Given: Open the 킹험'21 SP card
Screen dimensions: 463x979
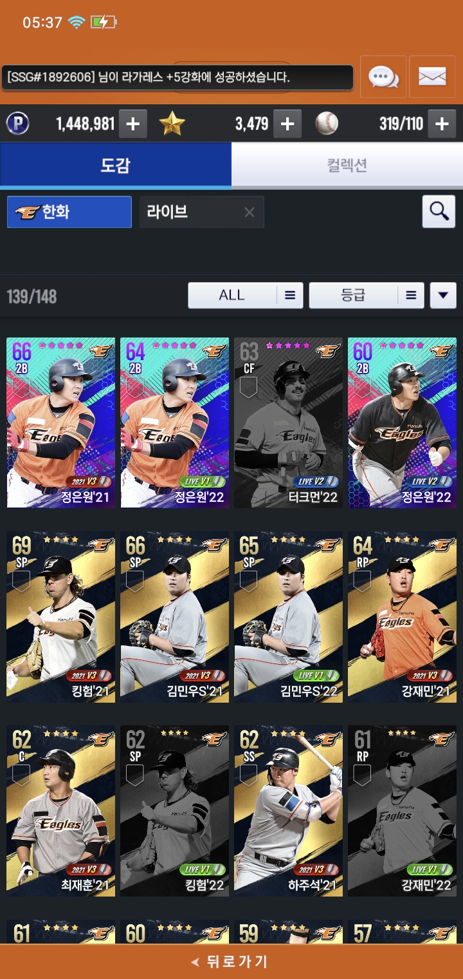Looking at the screenshot, I should pyautogui.click(x=61, y=617).
